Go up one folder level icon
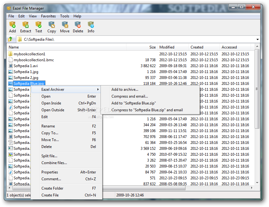269x207 pixels. point(10,39)
